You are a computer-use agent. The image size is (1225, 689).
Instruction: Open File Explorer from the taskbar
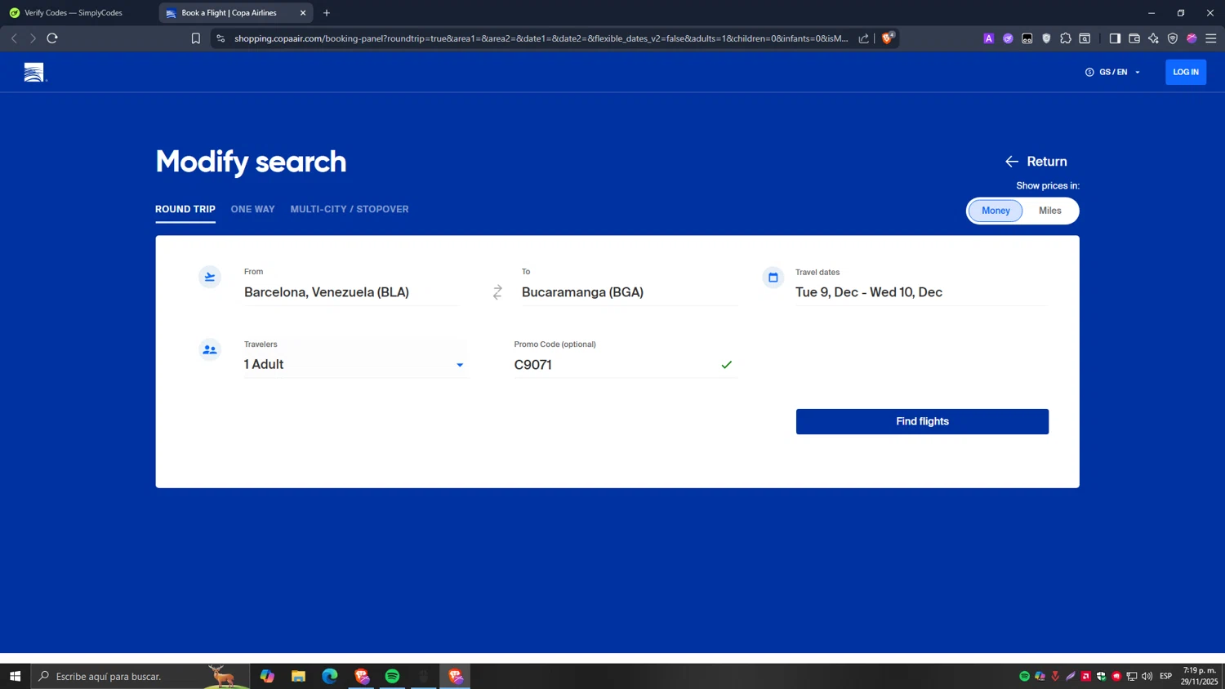[x=298, y=676]
